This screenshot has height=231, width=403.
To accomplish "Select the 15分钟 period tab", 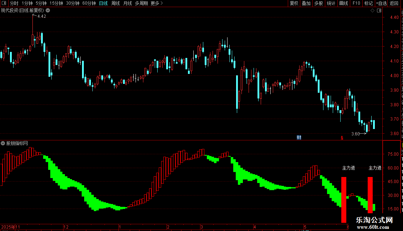I will [x=56, y=3].
